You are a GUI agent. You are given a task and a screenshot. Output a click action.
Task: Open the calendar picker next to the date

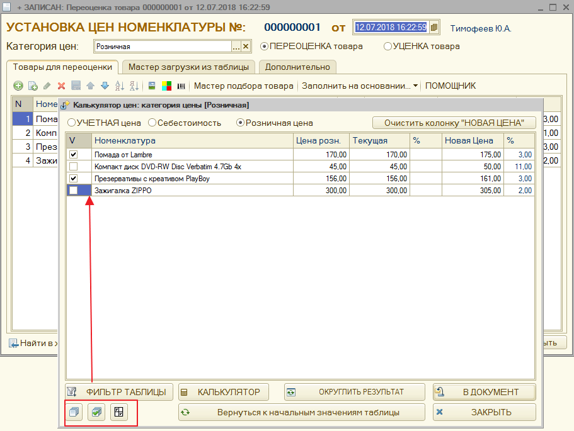point(434,28)
